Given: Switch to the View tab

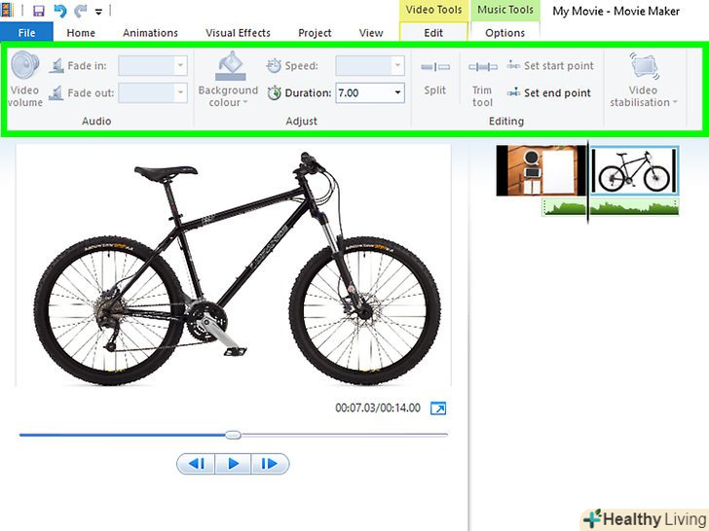Looking at the screenshot, I should [371, 33].
